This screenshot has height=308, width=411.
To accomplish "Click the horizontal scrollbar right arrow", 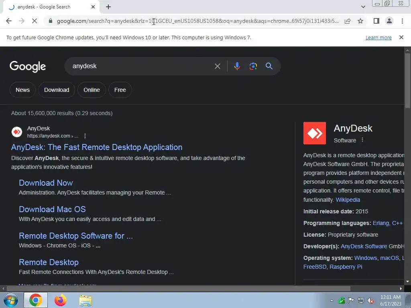I will 401,289.
